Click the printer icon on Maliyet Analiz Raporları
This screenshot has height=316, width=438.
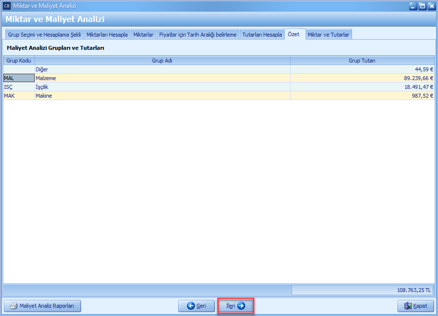(14, 306)
